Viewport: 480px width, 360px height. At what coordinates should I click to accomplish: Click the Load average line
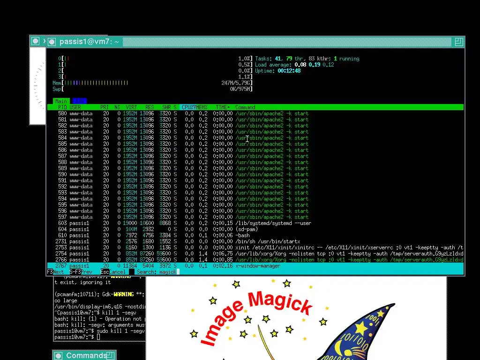294,65
